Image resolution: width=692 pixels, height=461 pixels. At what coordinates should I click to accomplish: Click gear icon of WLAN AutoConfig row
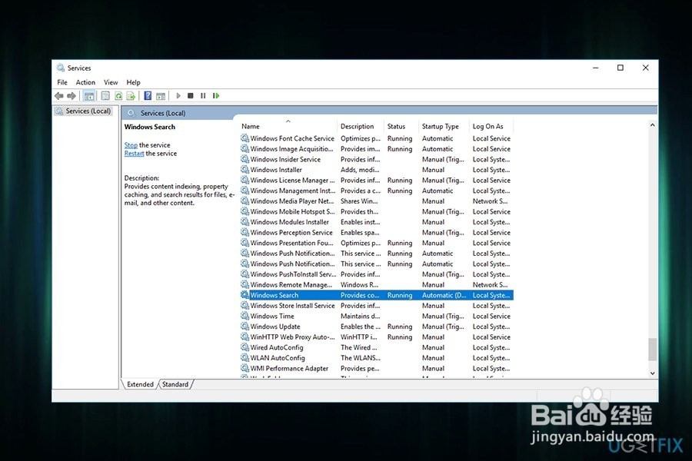[x=245, y=358]
